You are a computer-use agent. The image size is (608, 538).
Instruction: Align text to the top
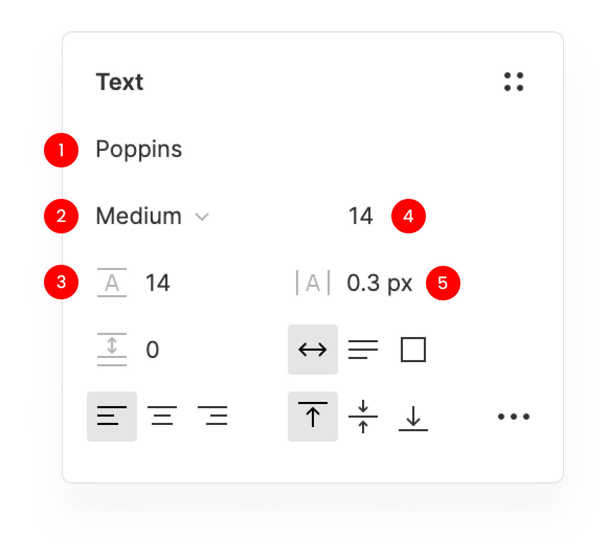(x=313, y=417)
